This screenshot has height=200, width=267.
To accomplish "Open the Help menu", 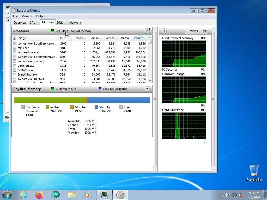I will 39,16.
